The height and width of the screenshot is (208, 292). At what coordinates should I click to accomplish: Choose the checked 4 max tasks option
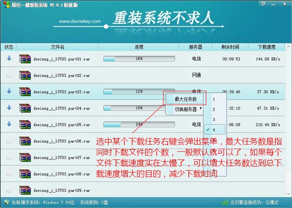(x=215, y=129)
